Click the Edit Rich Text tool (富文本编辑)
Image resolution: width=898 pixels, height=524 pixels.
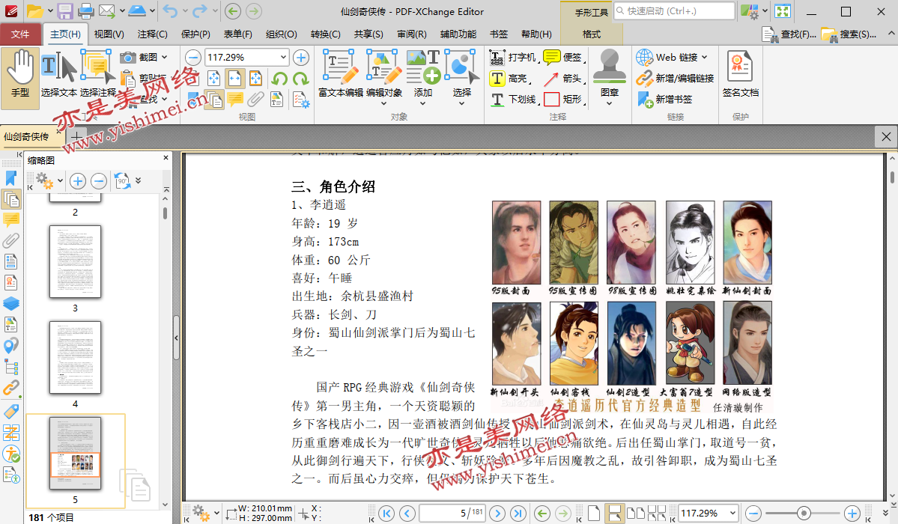341,74
